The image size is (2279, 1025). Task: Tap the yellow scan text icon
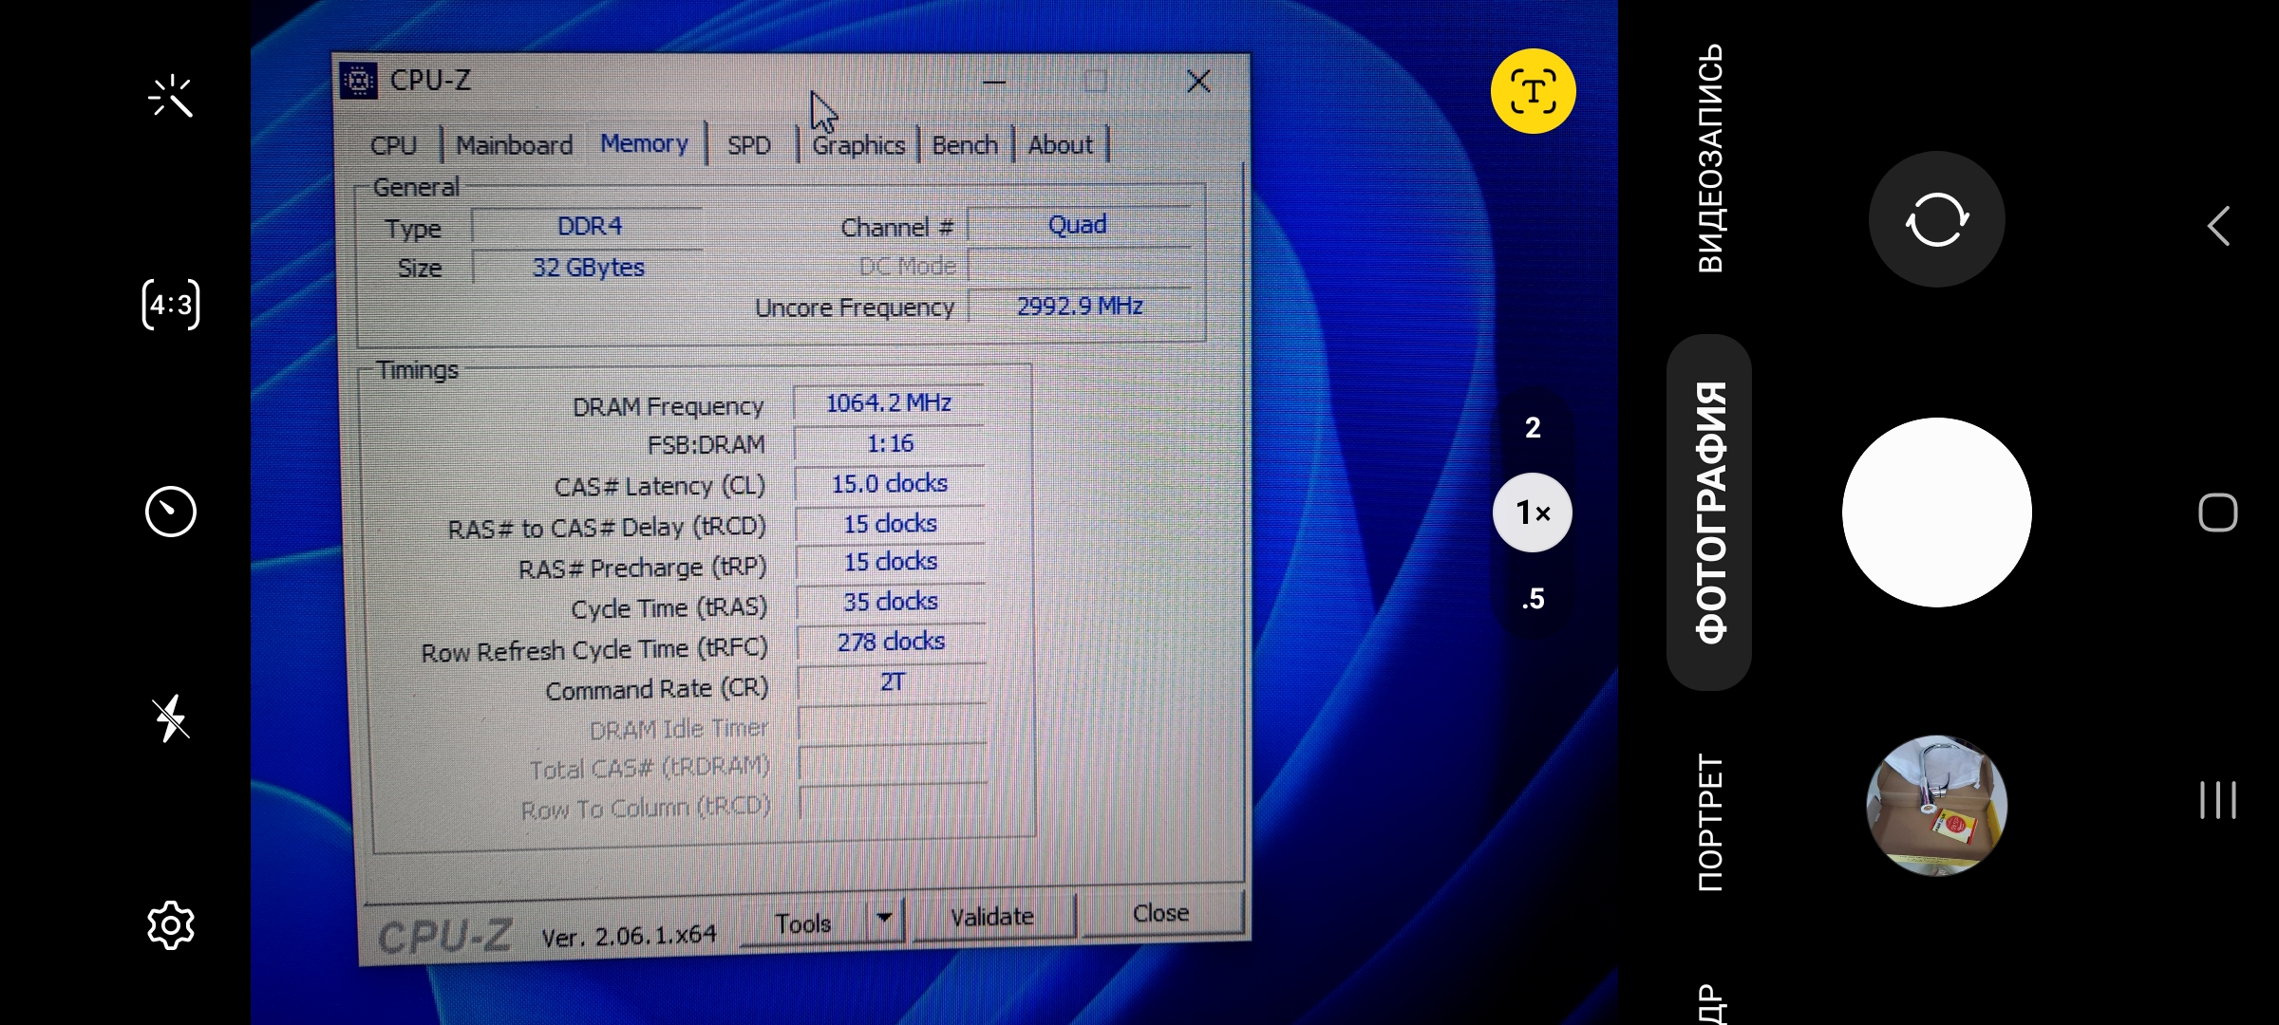pos(1533,92)
